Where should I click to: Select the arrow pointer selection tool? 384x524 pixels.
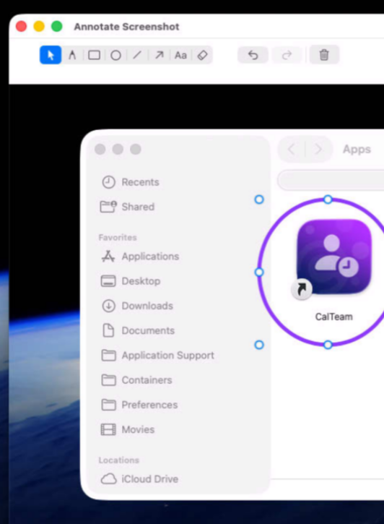tap(51, 55)
